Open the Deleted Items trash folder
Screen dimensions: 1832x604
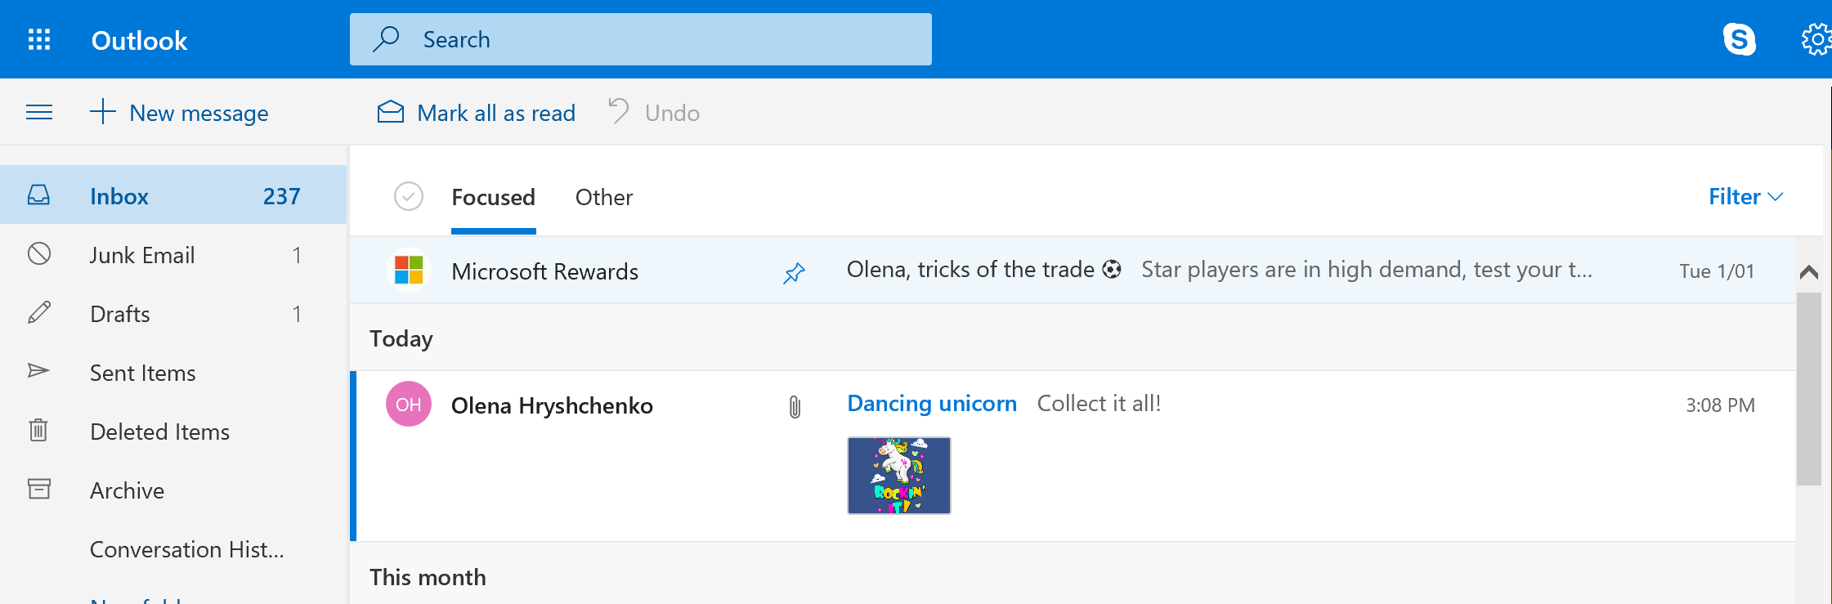point(159,432)
